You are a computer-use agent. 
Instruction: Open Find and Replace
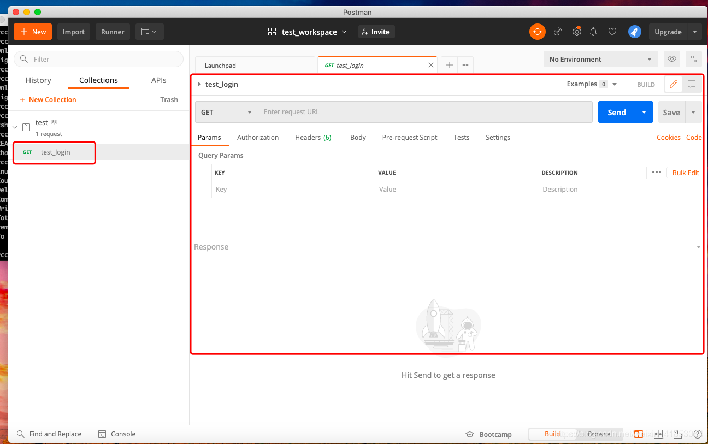coord(49,434)
